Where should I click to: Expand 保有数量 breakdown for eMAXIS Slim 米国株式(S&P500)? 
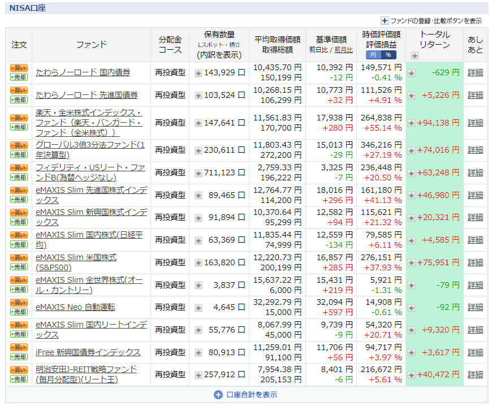click(199, 263)
